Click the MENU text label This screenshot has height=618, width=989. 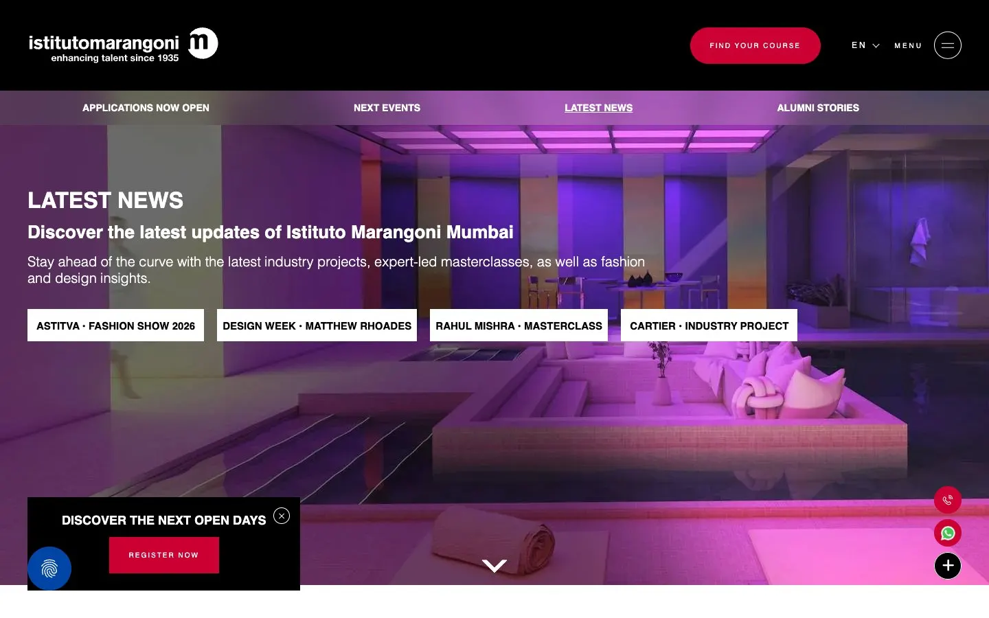click(908, 45)
